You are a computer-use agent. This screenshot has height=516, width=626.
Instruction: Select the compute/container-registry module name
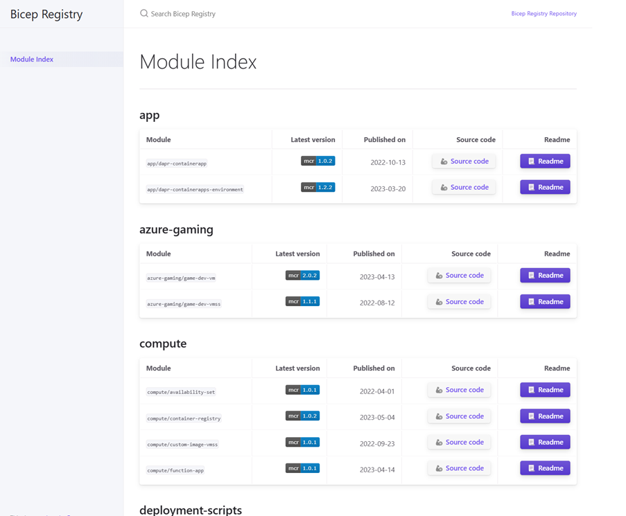[x=184, y=418]
